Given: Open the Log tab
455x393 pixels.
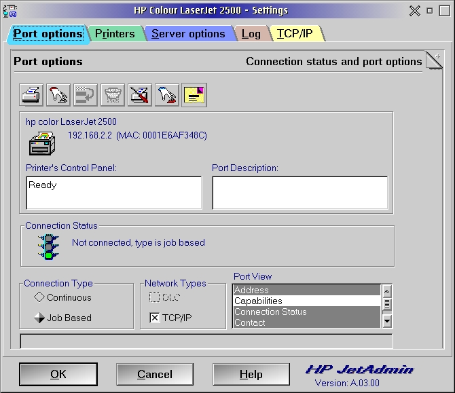Looking at the screenshot, I should [251, 34].
